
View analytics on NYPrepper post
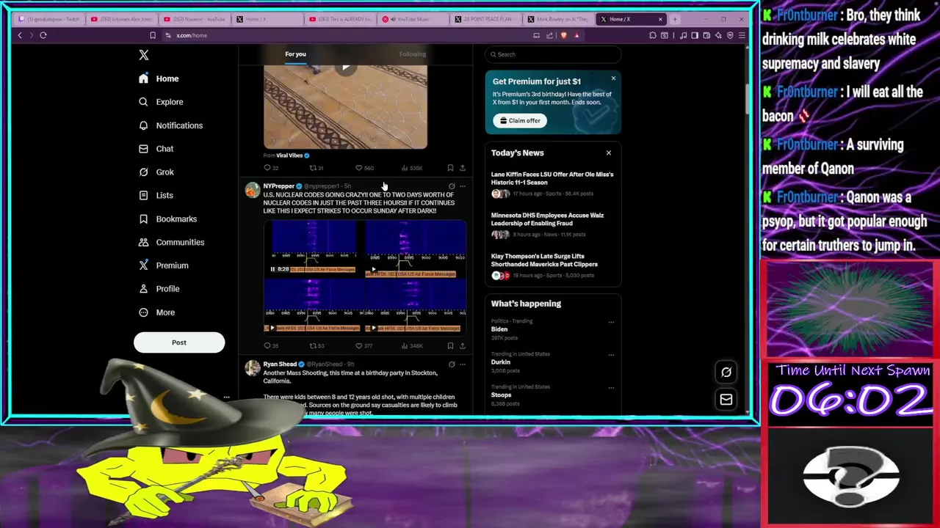tap(413, 345)
